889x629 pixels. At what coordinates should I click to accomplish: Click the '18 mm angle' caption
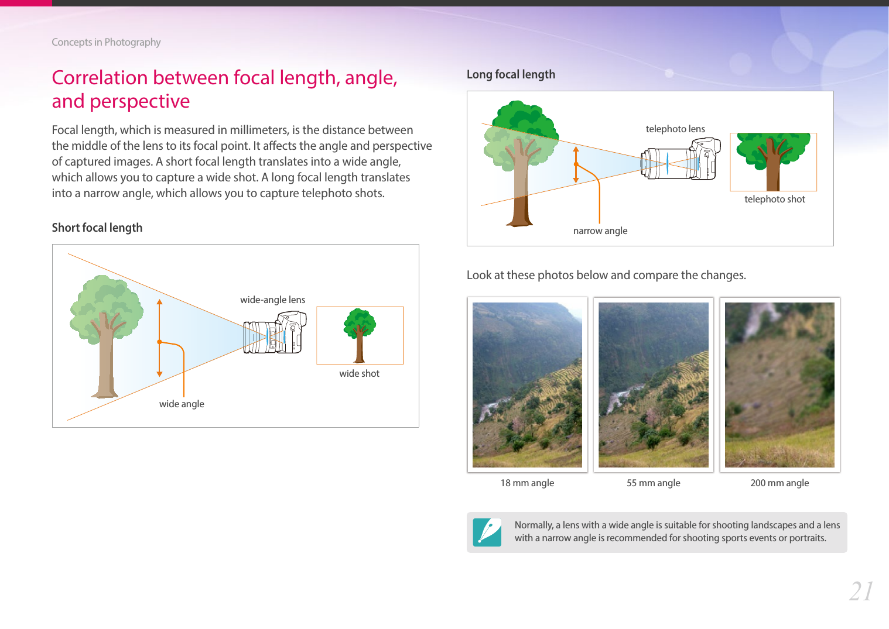pos(527,483)
